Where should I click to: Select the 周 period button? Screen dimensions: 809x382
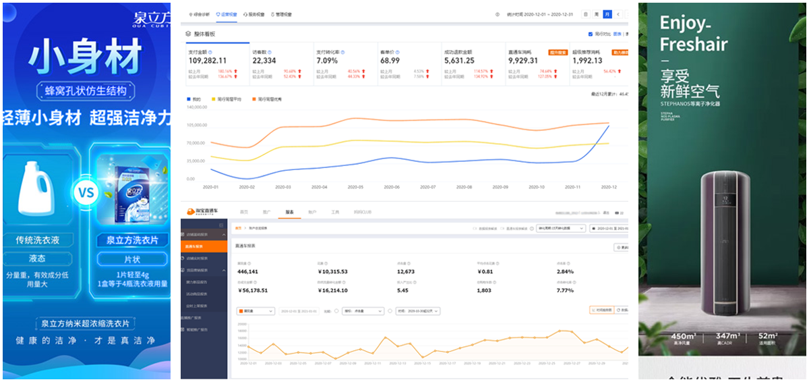597,14
